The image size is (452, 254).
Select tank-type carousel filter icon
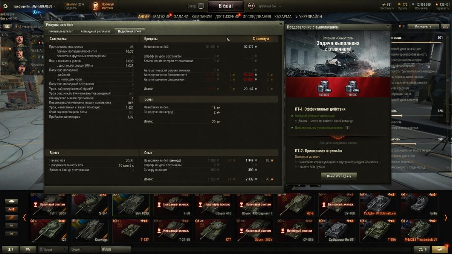pos(11,201)
